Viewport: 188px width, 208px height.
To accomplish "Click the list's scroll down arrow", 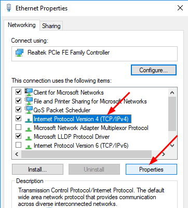I will (x=172, y=146).
